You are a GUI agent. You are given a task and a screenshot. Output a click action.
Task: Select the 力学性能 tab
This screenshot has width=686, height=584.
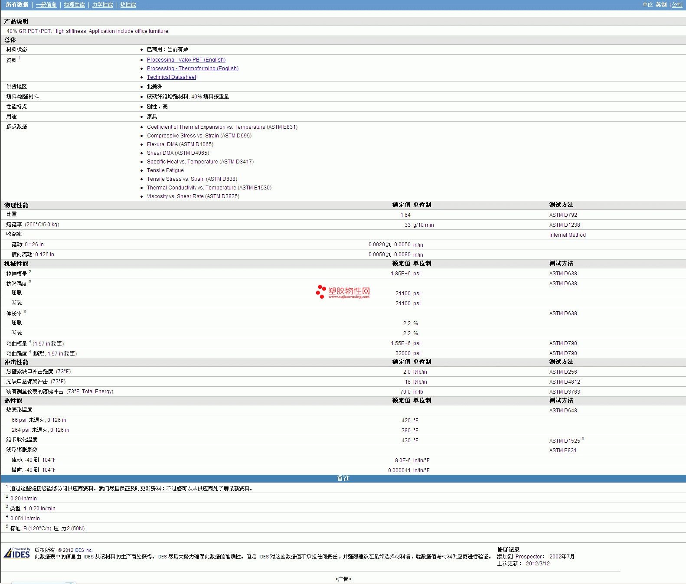point(102,5)
